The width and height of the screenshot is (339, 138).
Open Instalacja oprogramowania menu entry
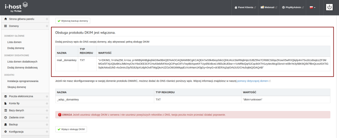[x=23, y=81]
